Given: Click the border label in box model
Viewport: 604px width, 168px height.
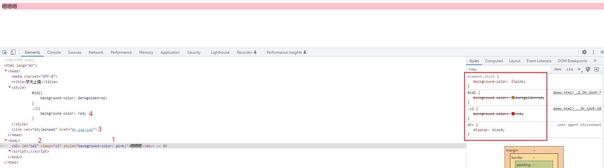Looking at the screenshot, I should (517, 158).
